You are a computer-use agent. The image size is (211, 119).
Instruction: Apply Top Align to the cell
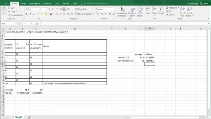[x=57, y=9]
